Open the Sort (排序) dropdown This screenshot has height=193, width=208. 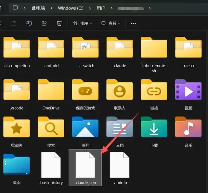point(82,23)
